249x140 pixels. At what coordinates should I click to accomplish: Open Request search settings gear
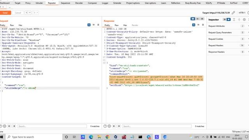pos(5,126)
